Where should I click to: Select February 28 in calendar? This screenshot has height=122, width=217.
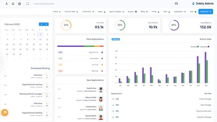pos(20,54)
